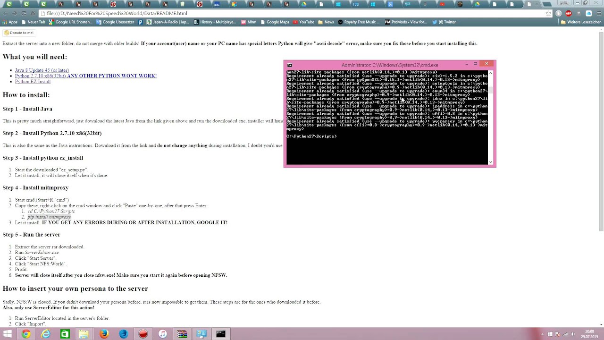Image resolution: width=604 pixels, height=340 pixels.
Task: Open the History - Multiplayer bookmark
Action: coord(215,22)
